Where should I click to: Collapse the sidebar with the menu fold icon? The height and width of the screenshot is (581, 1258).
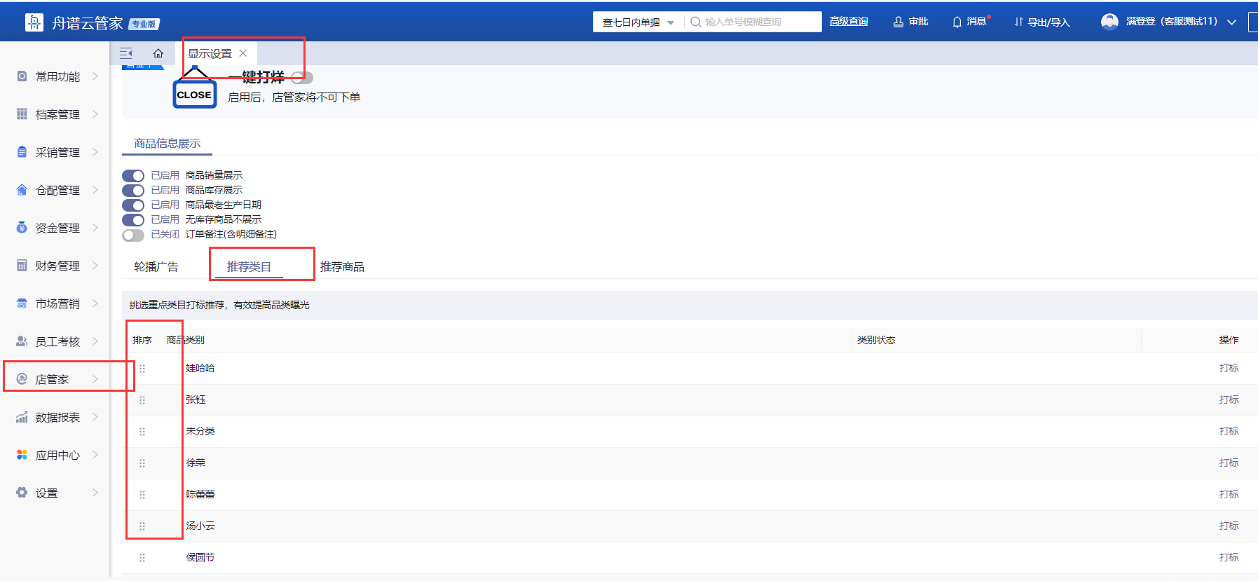point(126,53)
